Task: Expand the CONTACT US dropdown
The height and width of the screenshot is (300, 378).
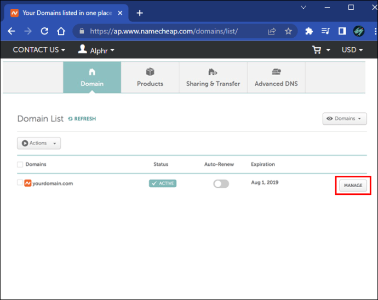Action: coord(39,50)
